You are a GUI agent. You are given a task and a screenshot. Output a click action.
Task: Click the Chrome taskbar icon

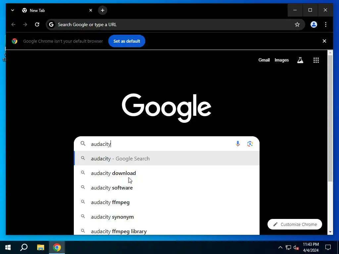tap(57, 247)
